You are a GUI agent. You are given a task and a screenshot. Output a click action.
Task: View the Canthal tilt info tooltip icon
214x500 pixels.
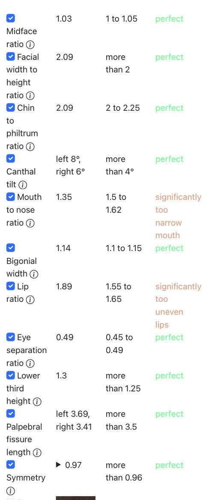coord(23,185)
